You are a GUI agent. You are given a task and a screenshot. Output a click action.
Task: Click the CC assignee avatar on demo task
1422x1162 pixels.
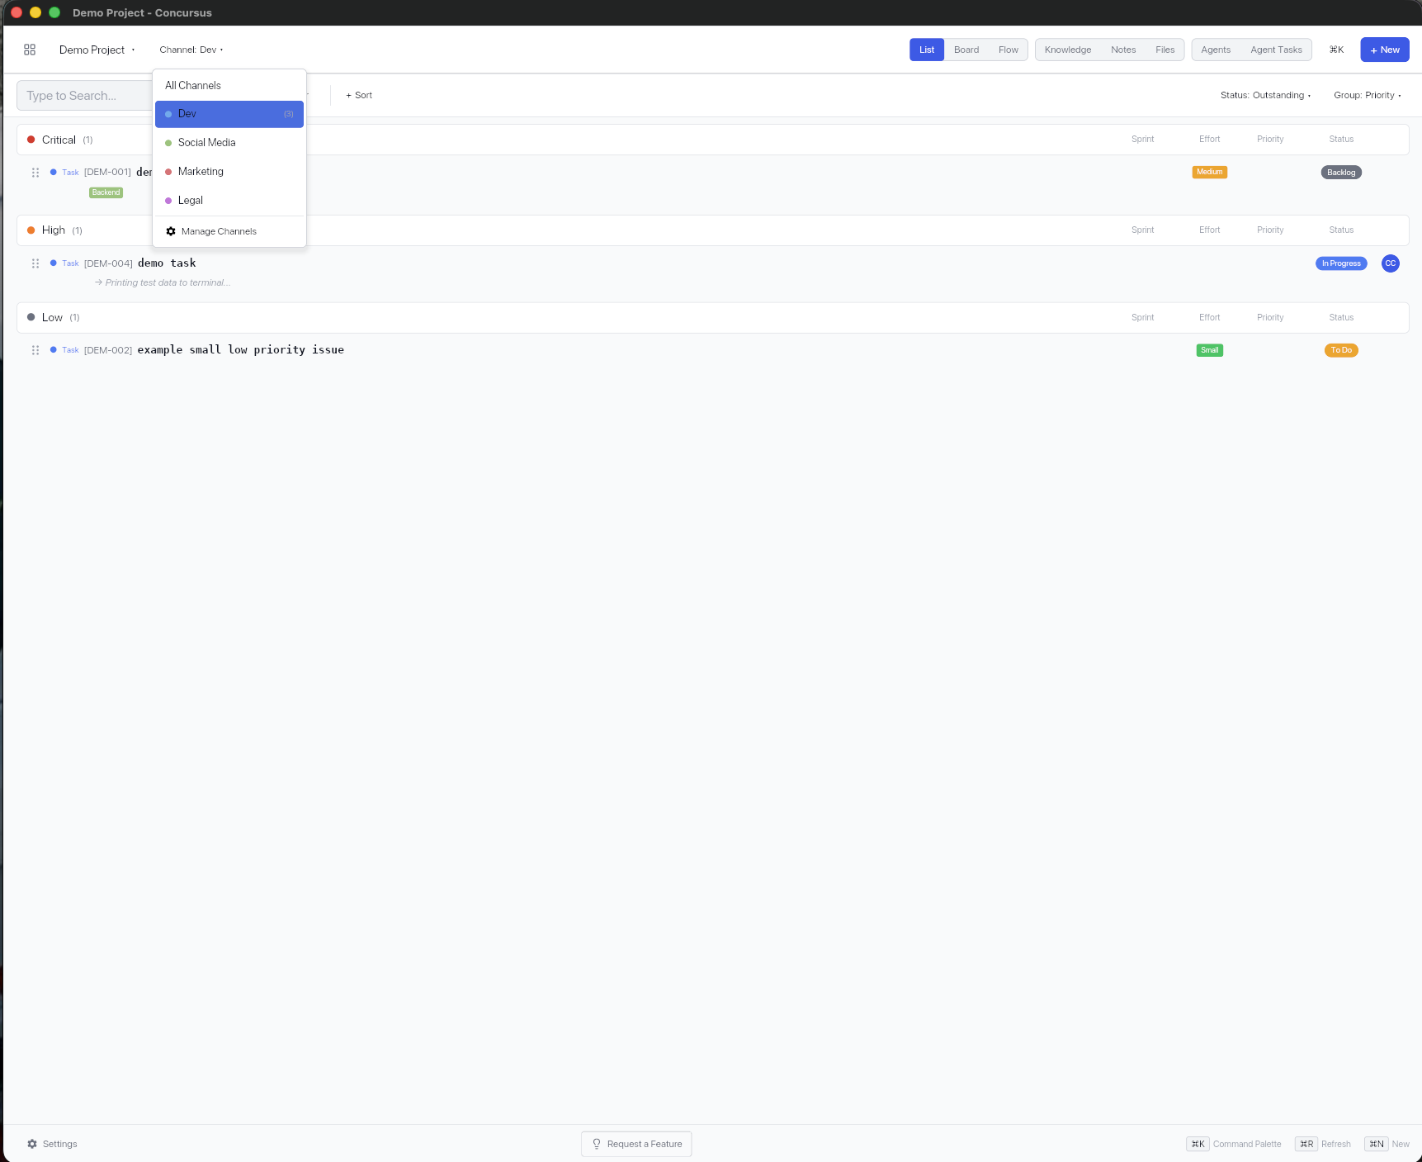[1391, 263]
